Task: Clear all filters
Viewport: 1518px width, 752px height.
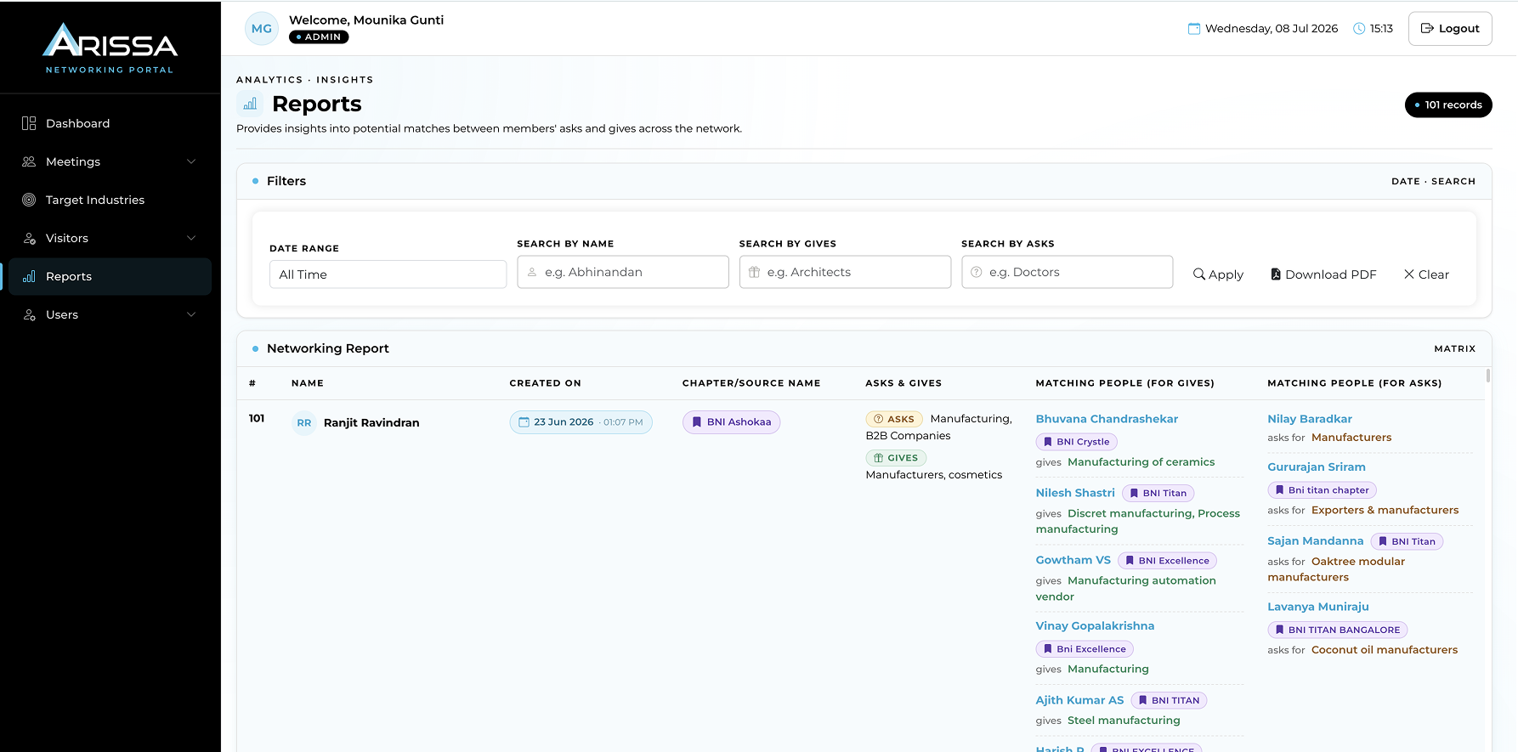Action: [x=1426, y=274]
